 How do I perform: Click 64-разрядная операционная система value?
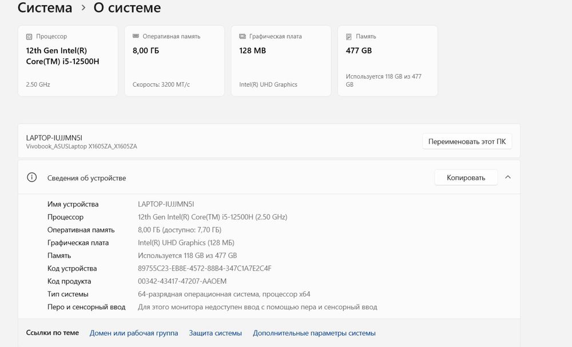tap(224, 294)
